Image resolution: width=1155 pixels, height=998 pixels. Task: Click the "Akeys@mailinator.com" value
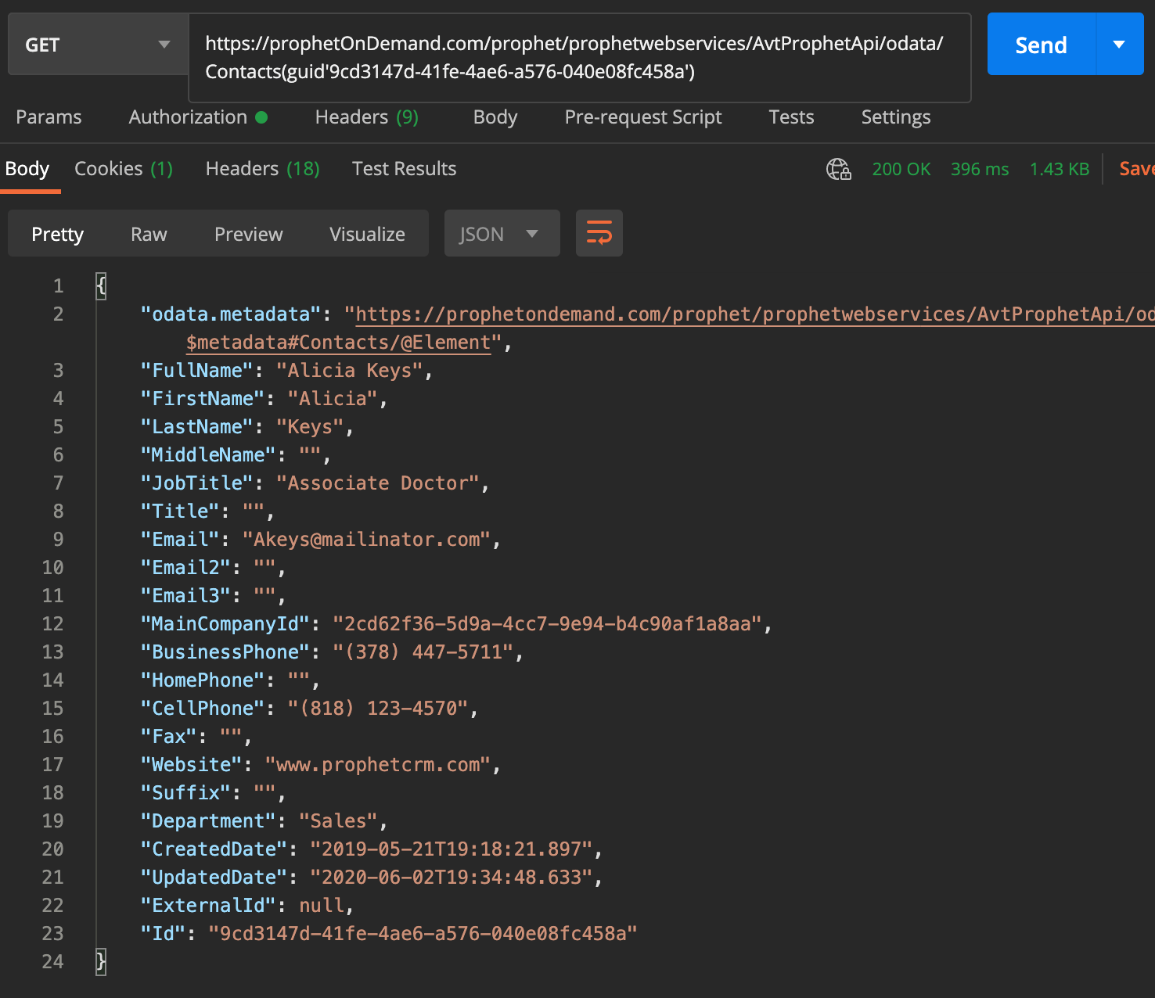pyautogui.click(x=367, y=540)
